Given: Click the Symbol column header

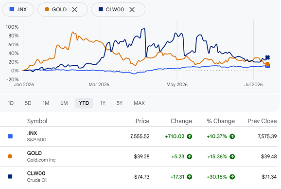Looking at the screenshot, I should [x=37, y=121].
